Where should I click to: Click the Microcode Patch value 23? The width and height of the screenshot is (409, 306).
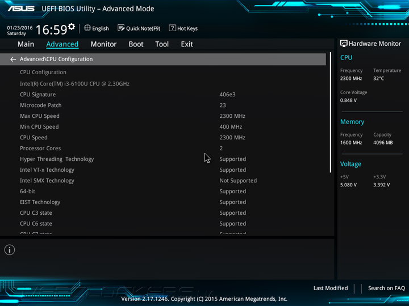pyautogui.click(x=223, y=105)
